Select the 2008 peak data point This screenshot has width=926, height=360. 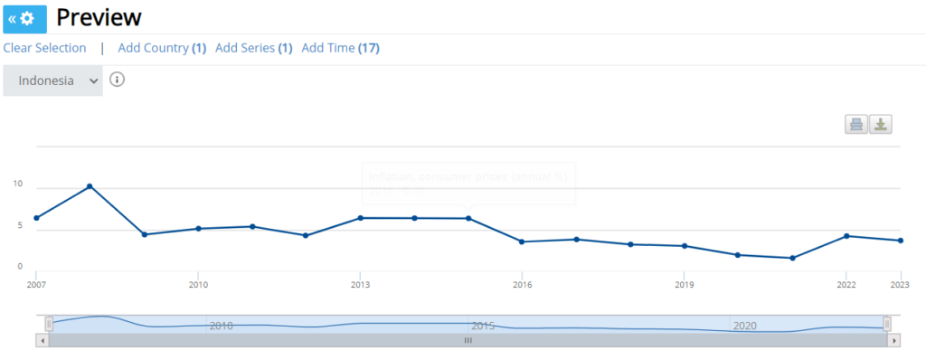tap(90, 186)
